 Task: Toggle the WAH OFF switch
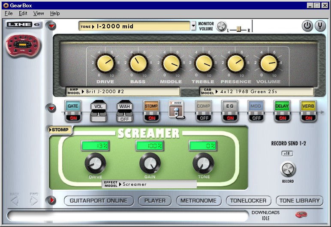124,119
